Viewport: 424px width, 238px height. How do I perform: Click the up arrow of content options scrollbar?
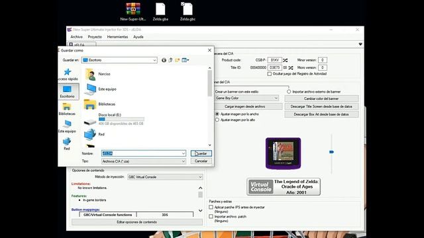200,188
